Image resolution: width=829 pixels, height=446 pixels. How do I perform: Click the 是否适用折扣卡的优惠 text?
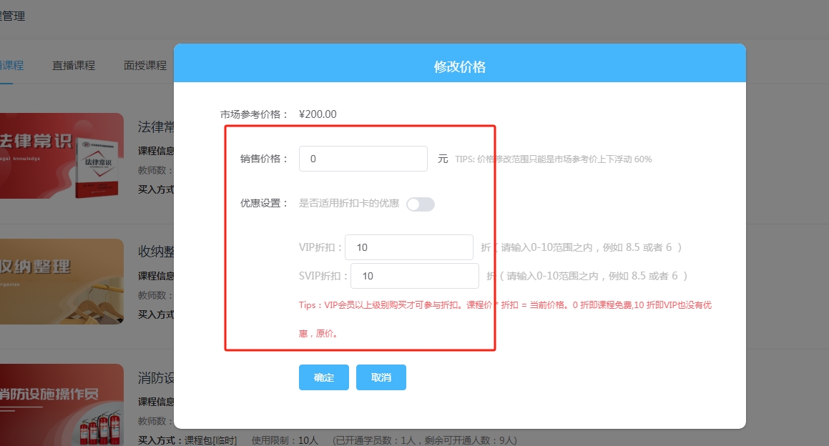[349, 204]
